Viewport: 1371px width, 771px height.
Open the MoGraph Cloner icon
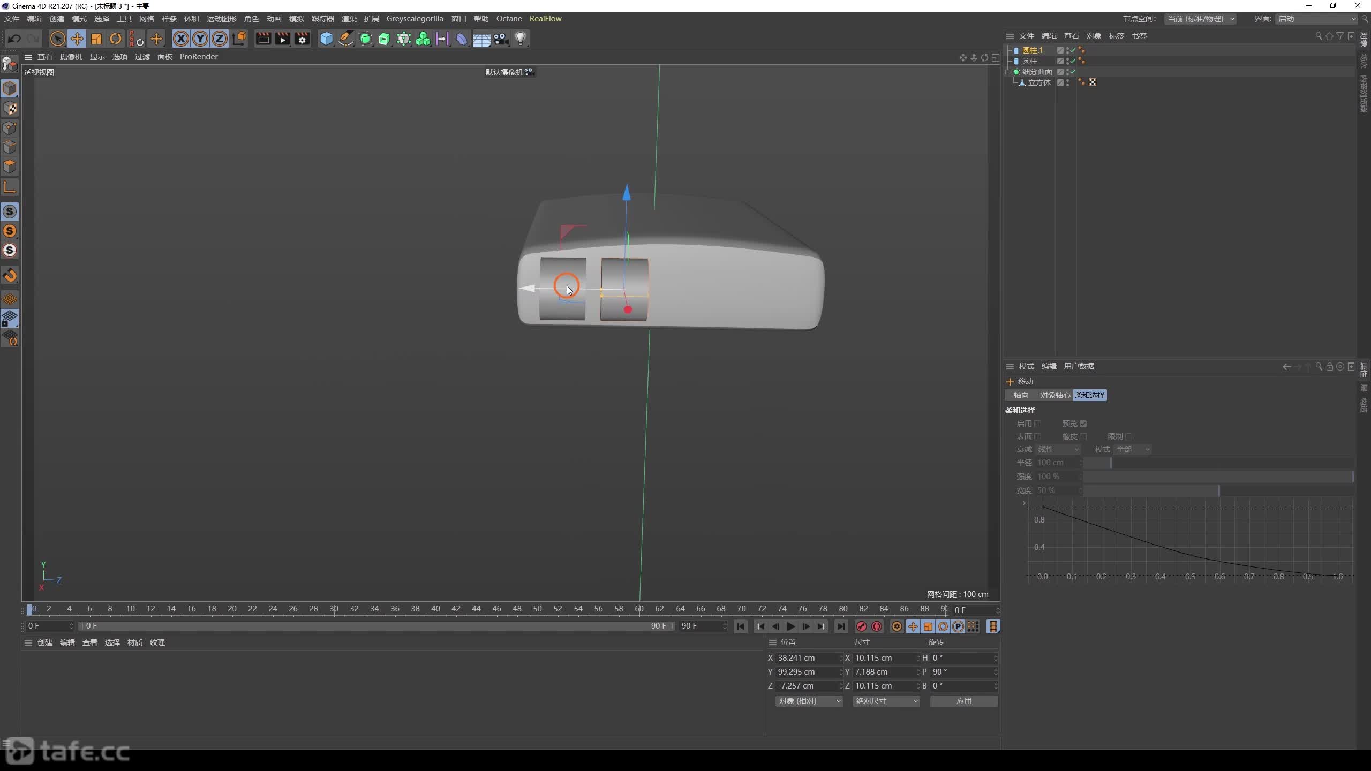404,39
